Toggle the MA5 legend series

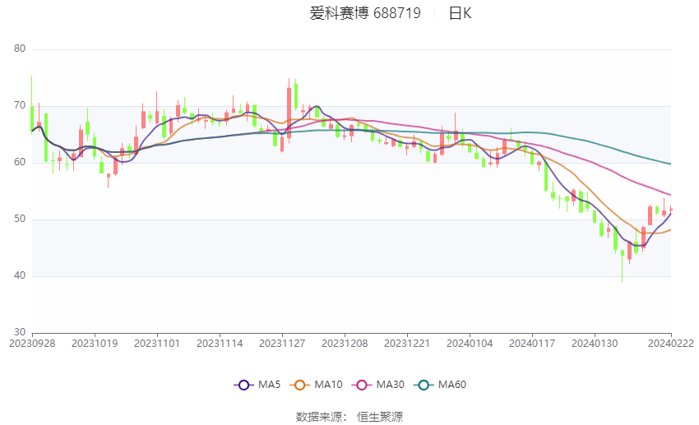point(257,385)
